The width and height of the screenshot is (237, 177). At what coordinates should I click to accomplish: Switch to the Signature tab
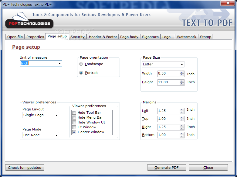pos(150,37)
